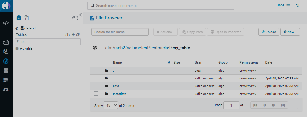Image resolution: width=307 pixels, height=117 pixels.
Task: Open the Tables database icon in left sidebar
Action: [x=6, y=71]
